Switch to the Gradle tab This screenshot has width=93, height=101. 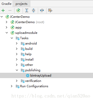pyautogui.click(x=6, y=4)
